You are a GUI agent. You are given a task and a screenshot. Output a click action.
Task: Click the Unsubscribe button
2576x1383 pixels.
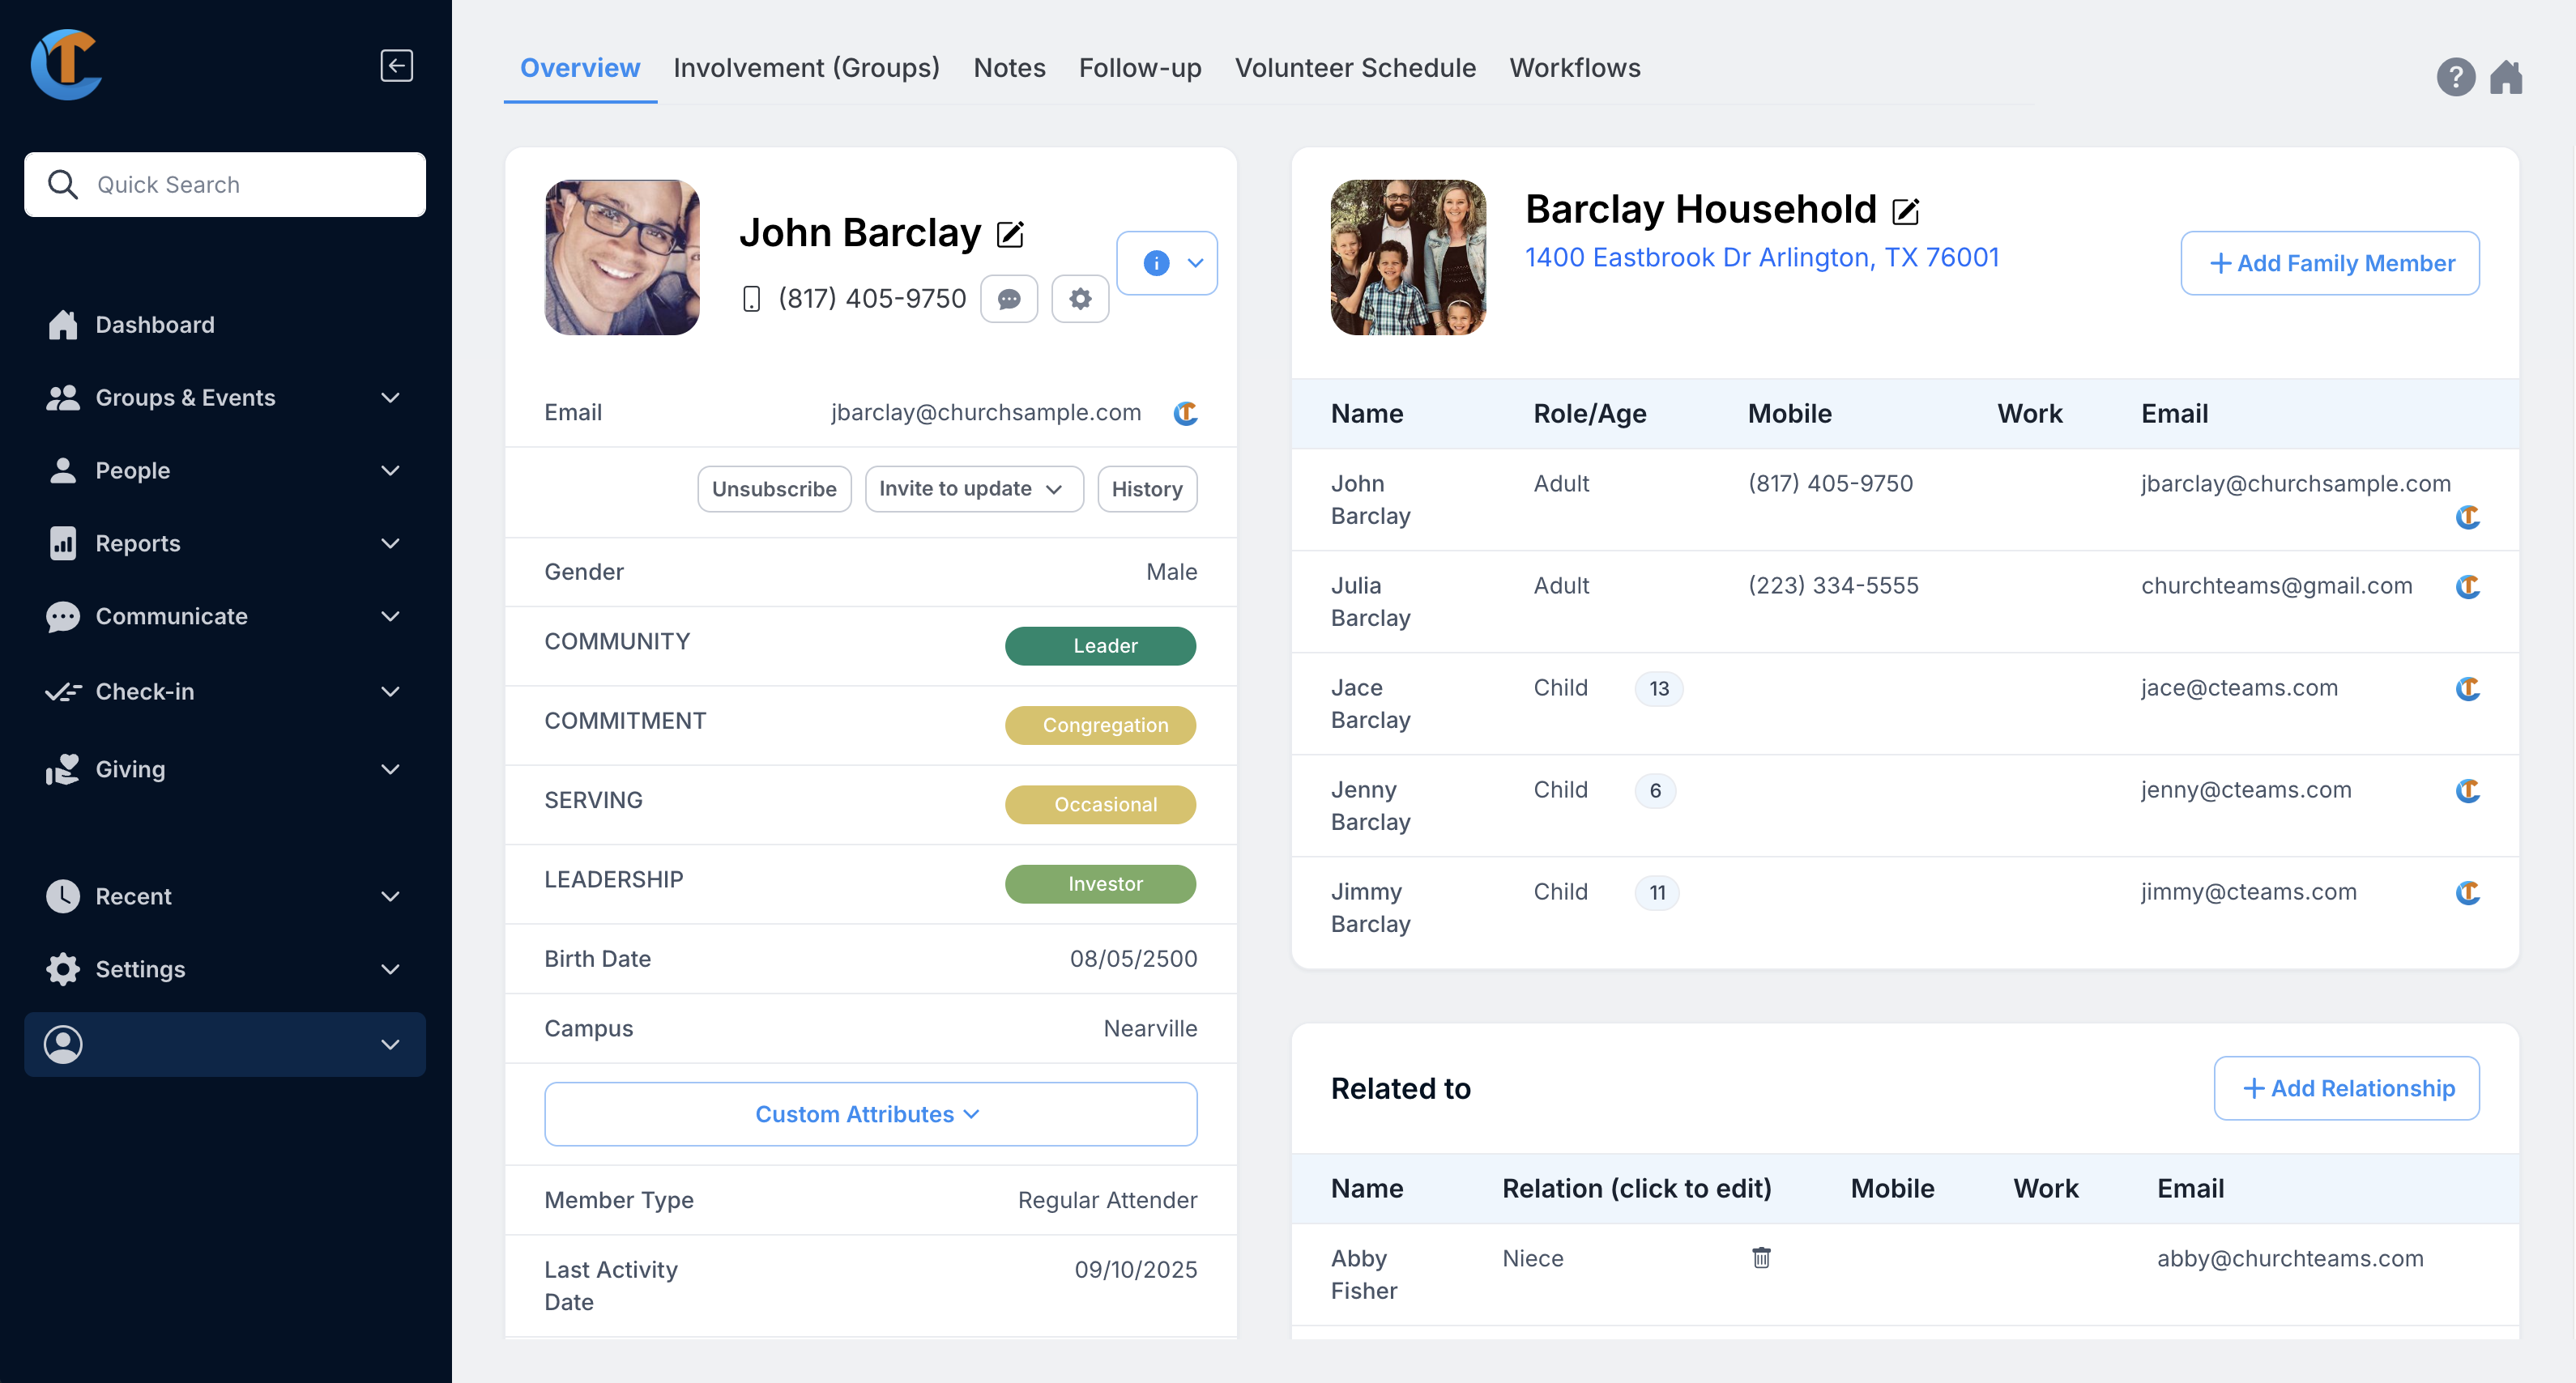pyautogui.click(x=774, y=488)
